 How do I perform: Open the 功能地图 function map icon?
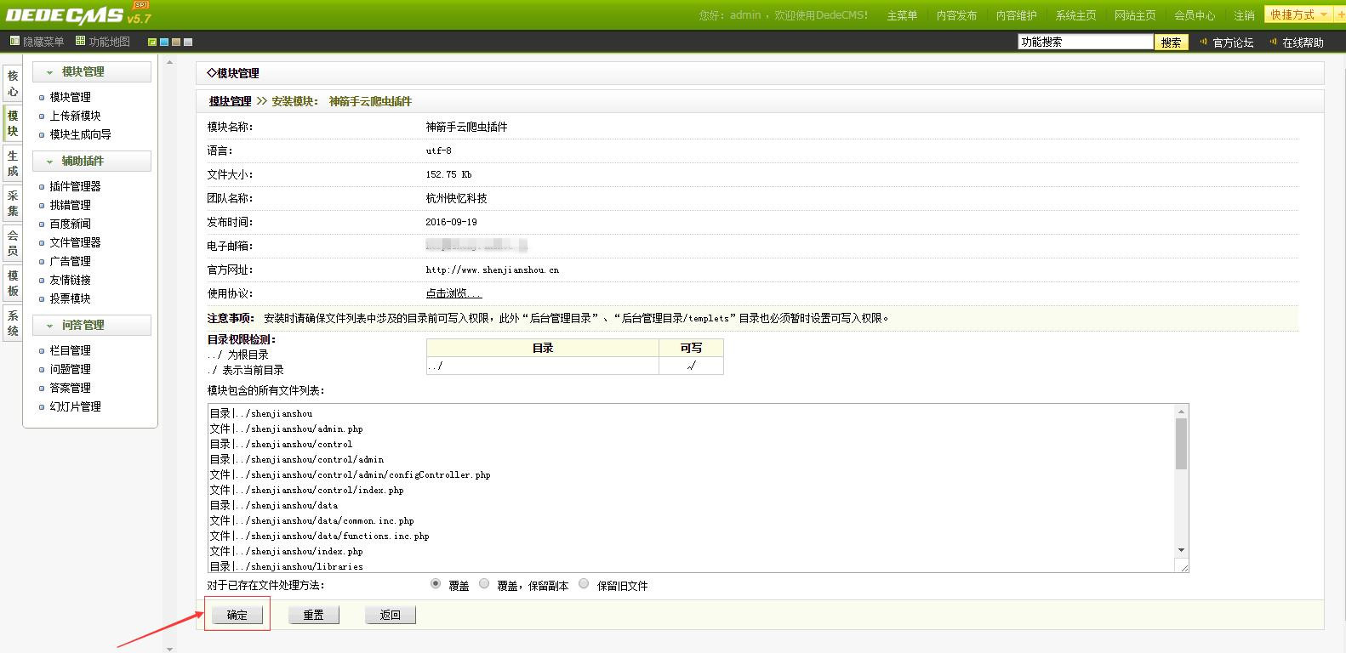click(x=80, y=41)
